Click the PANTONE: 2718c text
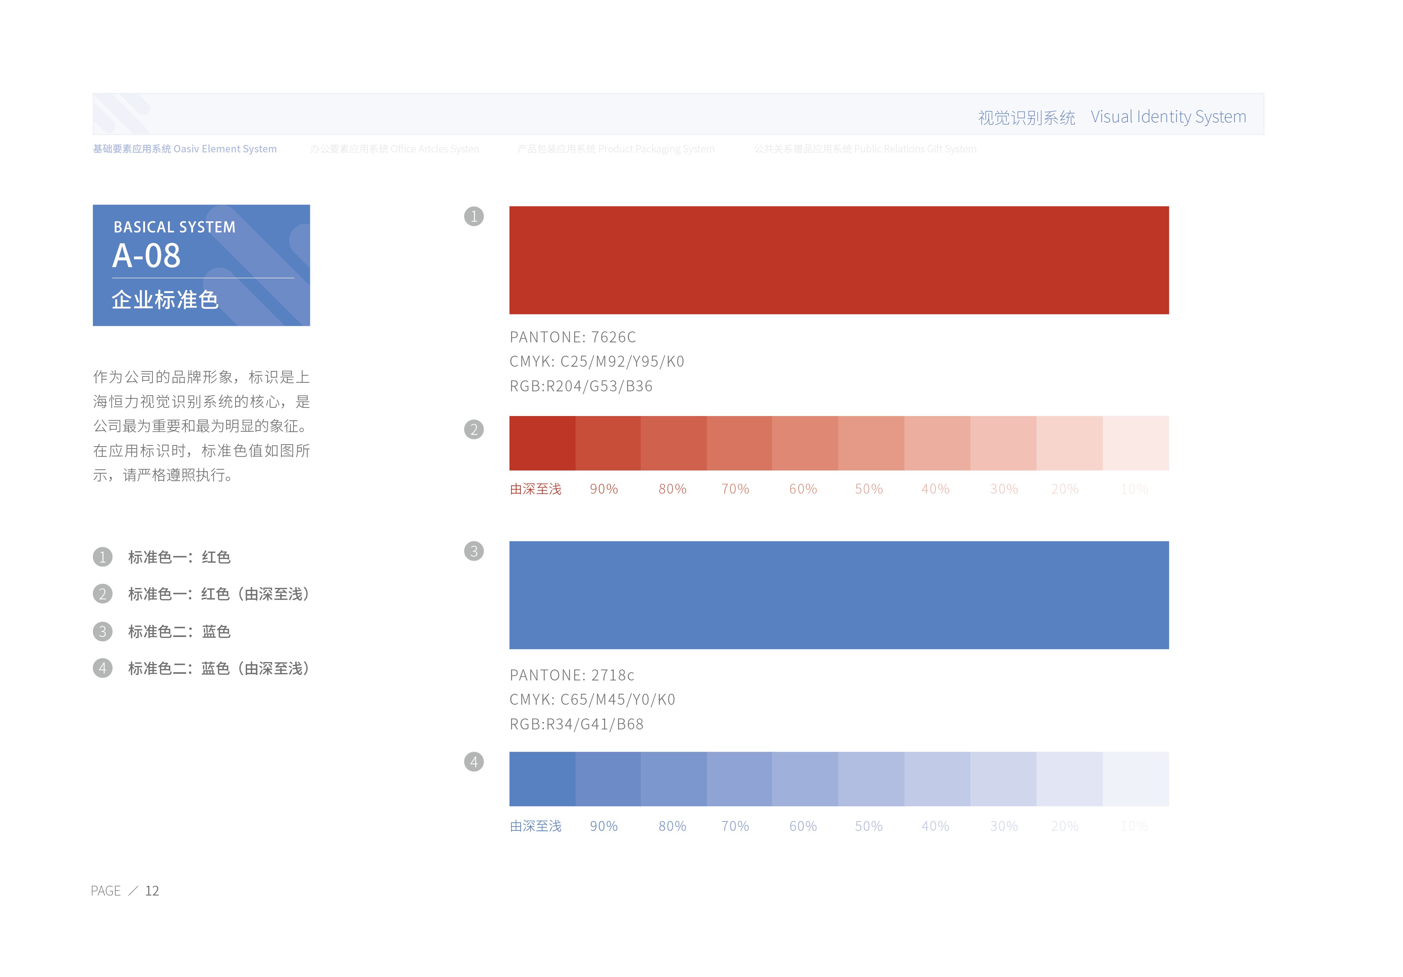Viewport: 1403px width, 977px height. 572,675
